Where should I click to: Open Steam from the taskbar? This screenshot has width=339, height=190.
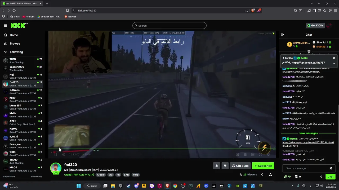coord(128,186)
